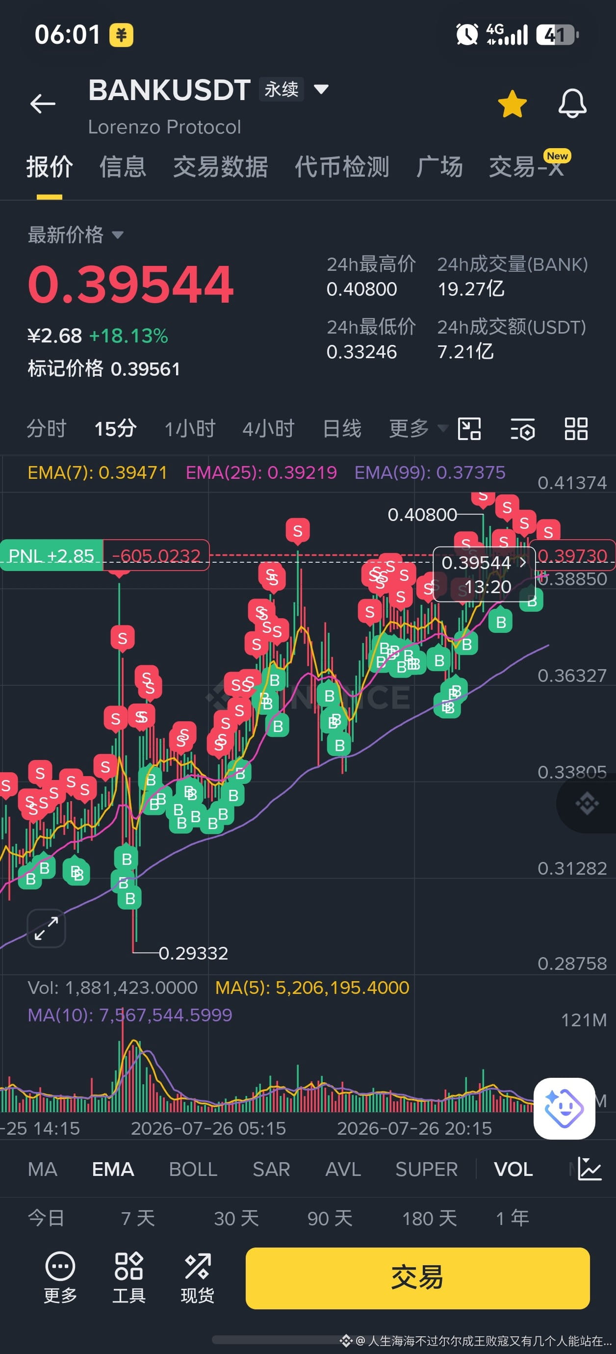This screenshot has height=1354, width=616.
Task: Open 更多 menu at bottom bar
Action: (x=60, y=1277)
